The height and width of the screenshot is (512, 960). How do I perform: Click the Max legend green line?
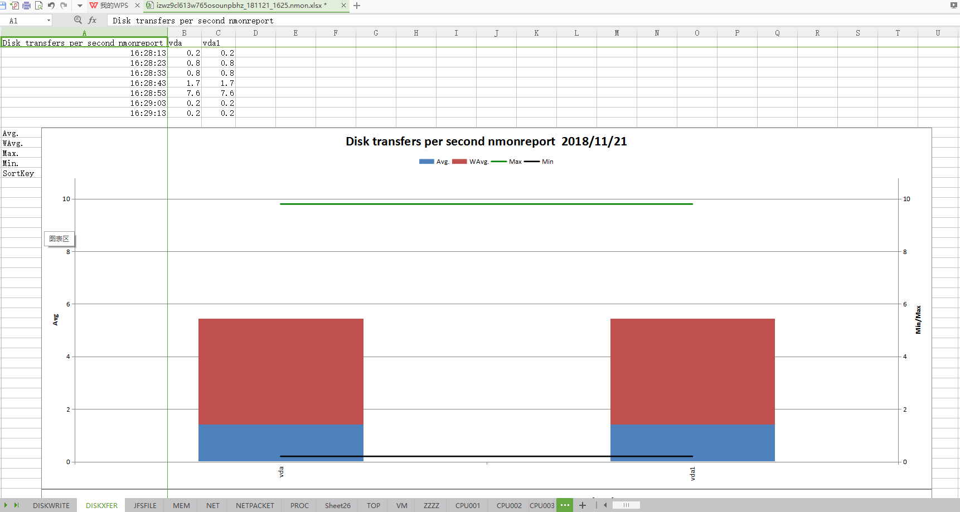click(498, 162)
